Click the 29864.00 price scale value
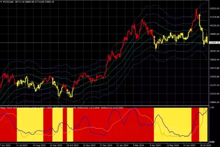 click(214, 102)
